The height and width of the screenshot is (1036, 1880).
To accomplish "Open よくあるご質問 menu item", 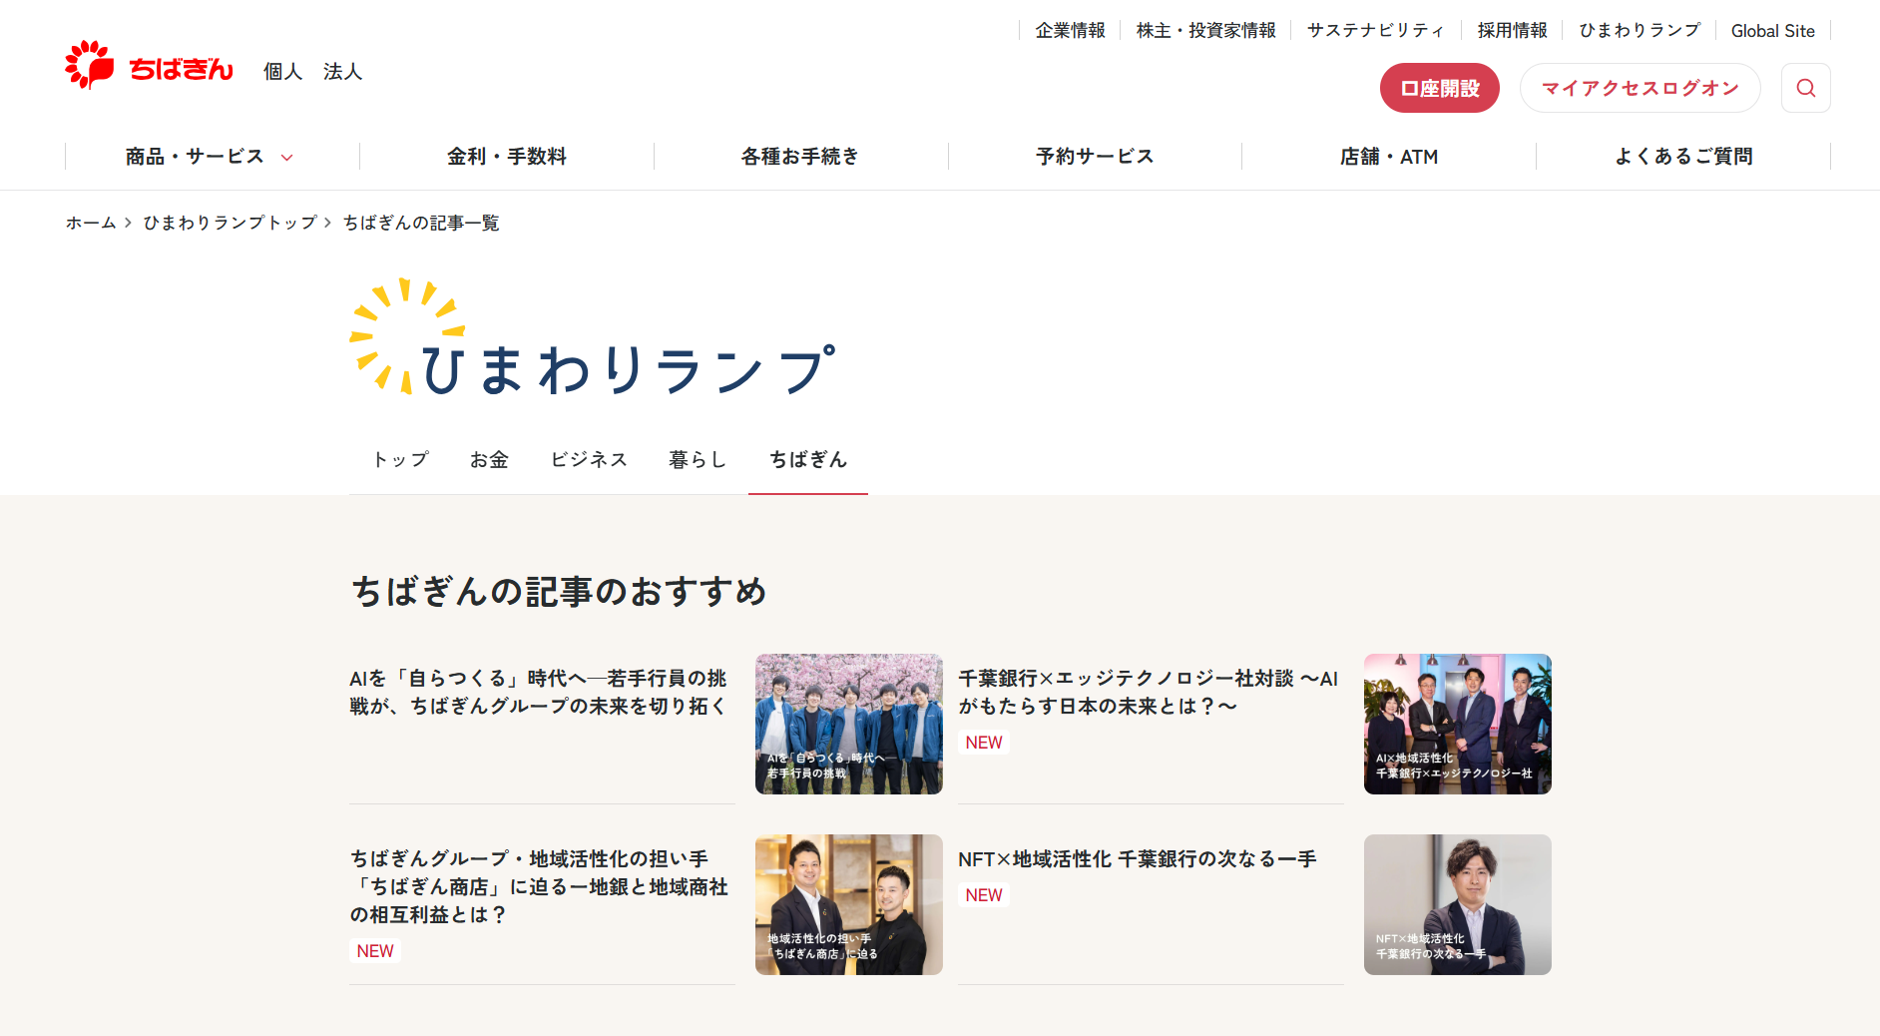I will (1683, 157).
